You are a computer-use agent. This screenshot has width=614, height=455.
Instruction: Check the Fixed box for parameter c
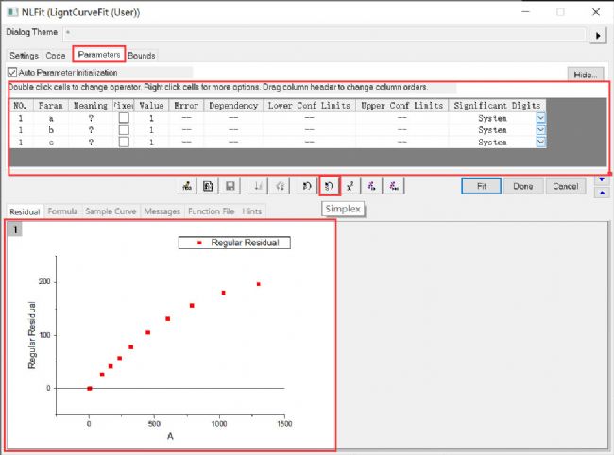click(x=124, y=142)
